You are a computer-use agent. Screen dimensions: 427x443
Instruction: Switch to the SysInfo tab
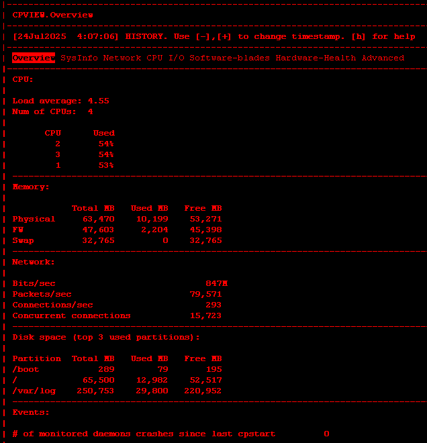(79, 58)
